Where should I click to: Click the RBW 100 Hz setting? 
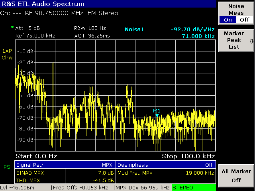[90, 28]
